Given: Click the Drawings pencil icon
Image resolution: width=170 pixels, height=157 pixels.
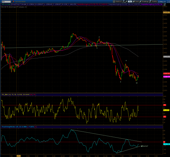Looking at the screenshot, I should click(x=140, y=1).
